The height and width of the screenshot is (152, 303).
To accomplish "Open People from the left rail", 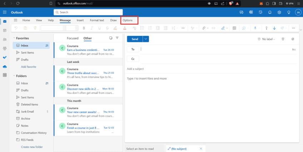I will (5, 40).
